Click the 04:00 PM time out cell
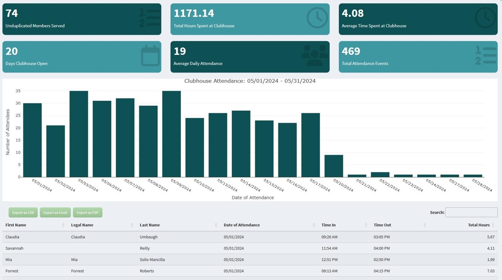 [x=381, y=248]
